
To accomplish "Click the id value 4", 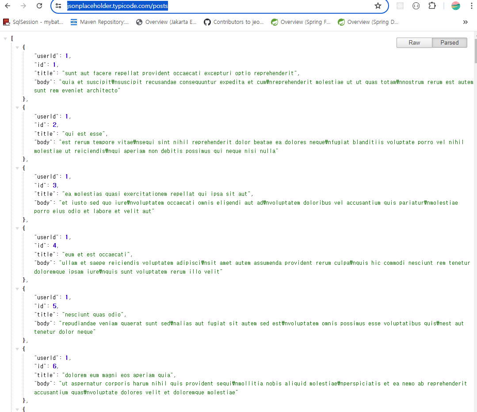I will click(x=54, y=245).
